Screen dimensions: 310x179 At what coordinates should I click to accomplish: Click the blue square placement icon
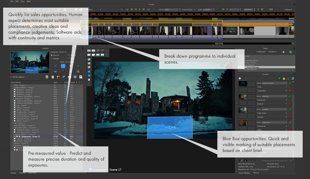tap(63, 66)
